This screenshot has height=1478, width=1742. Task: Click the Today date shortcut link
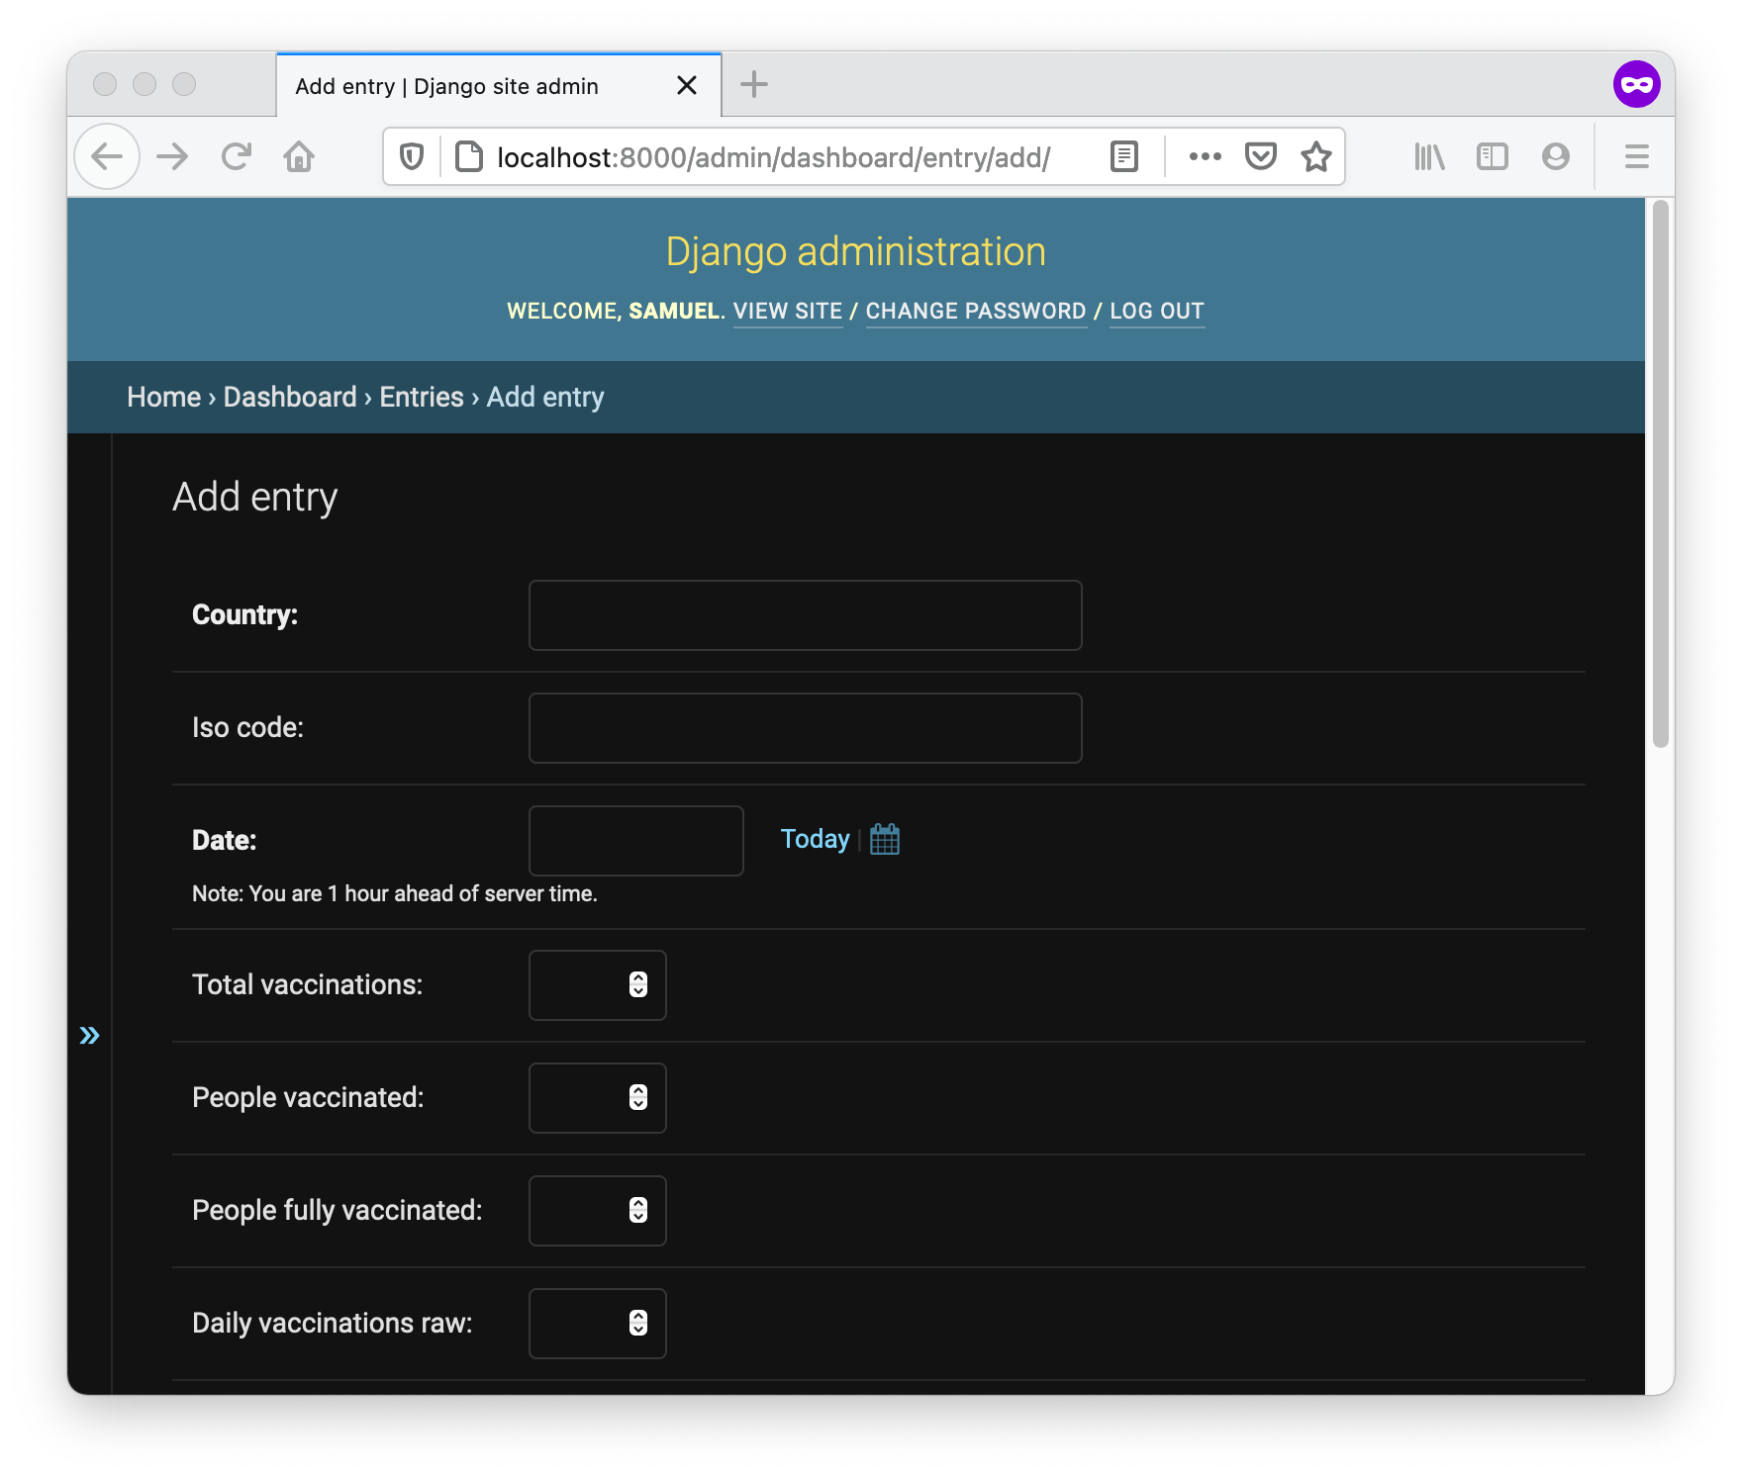pos(815,839)
